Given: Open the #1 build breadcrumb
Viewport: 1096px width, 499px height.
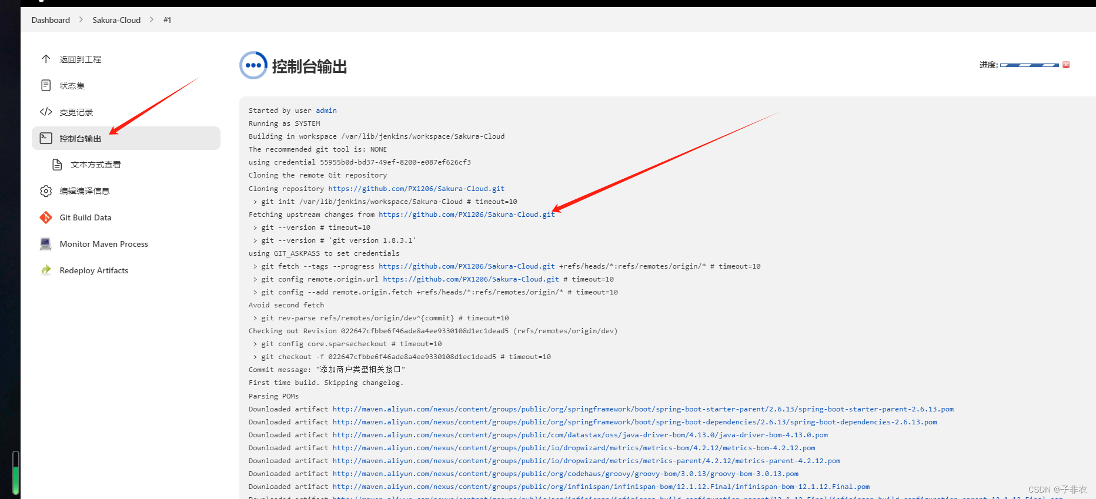Looking at the screenshot, I should [x=168, y=20].
